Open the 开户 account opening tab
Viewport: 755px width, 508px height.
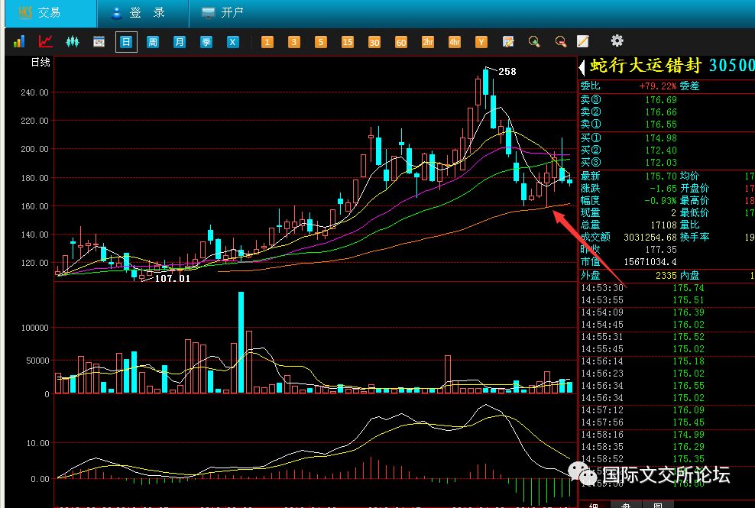pos(222,13)
